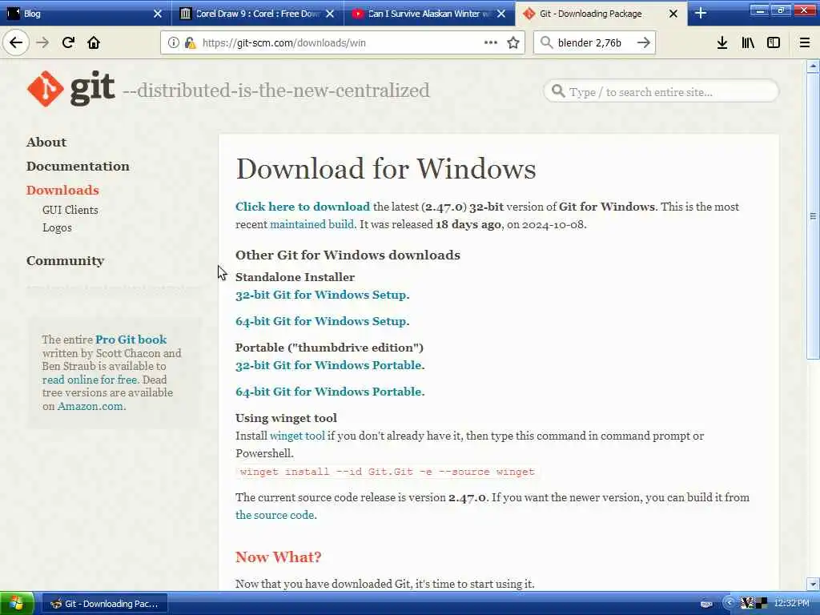
Task: Open the library bookshelf icon
Action: [x=748, y=43]
